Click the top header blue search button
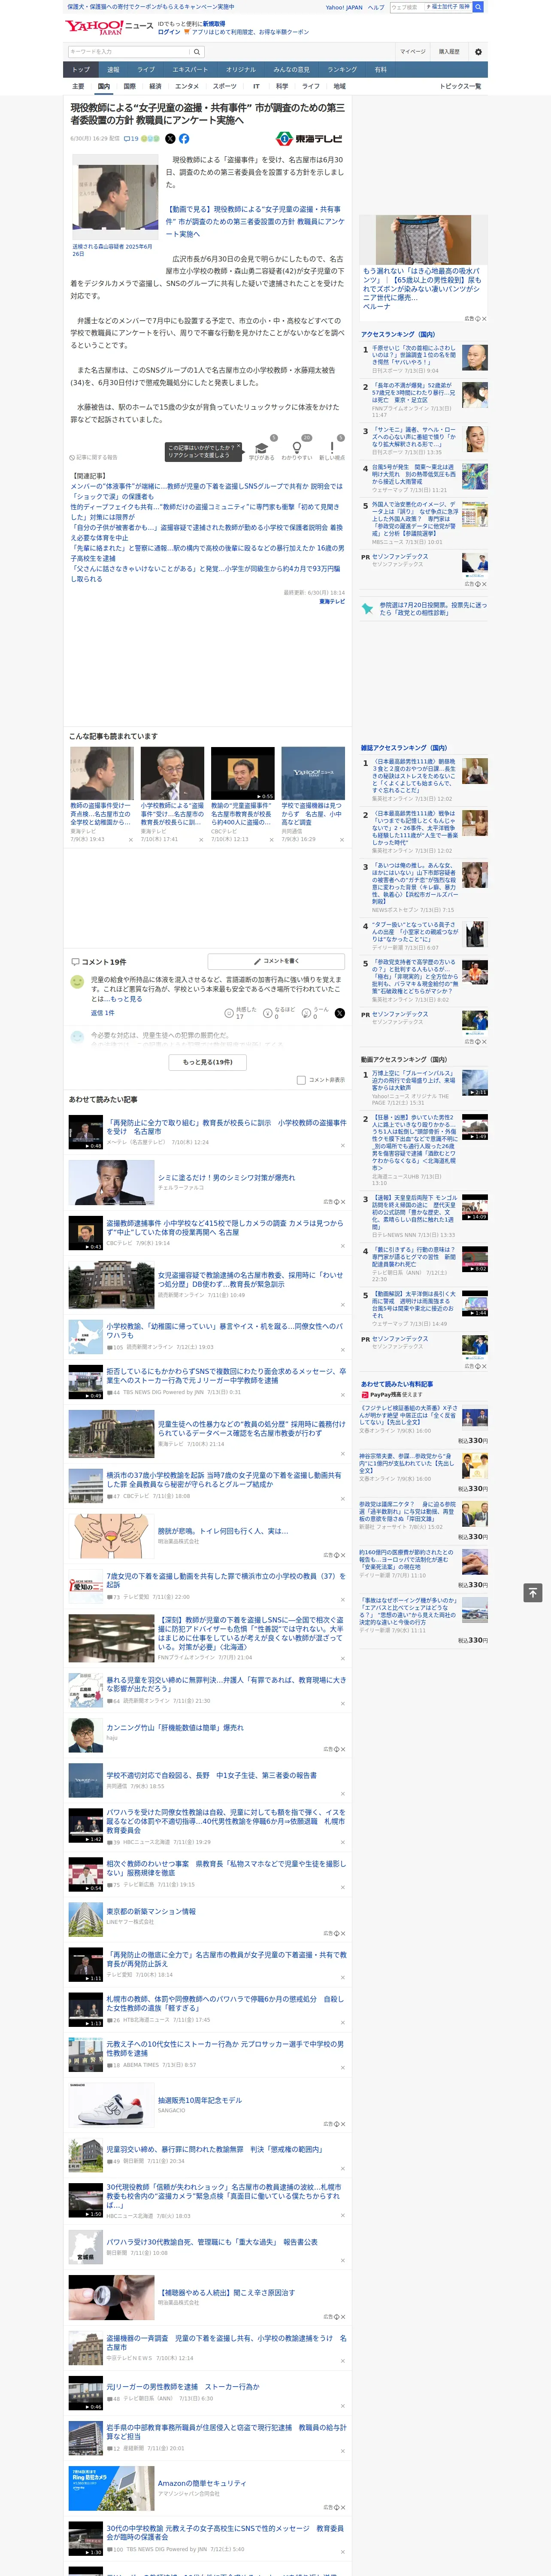Screen dimensions: 551x2576 [478, 7]
